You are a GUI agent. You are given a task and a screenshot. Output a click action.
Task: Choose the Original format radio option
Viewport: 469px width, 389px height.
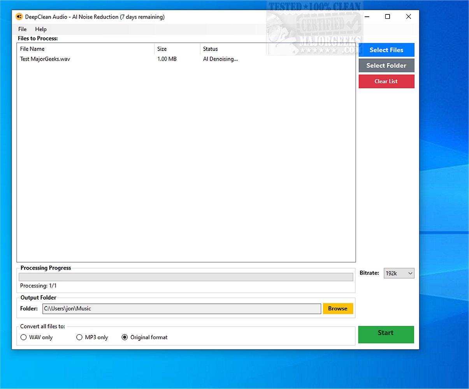tap(144, 337)
